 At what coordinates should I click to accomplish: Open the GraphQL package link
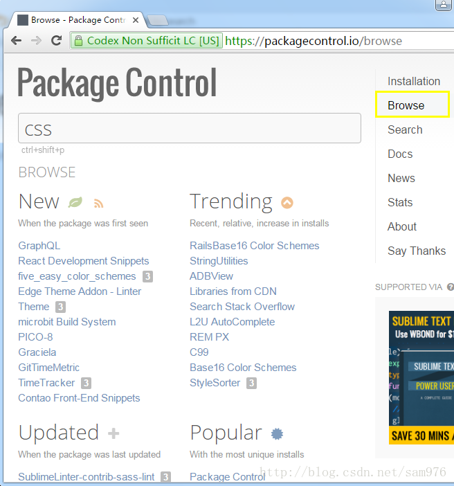(x=39, y=246)
